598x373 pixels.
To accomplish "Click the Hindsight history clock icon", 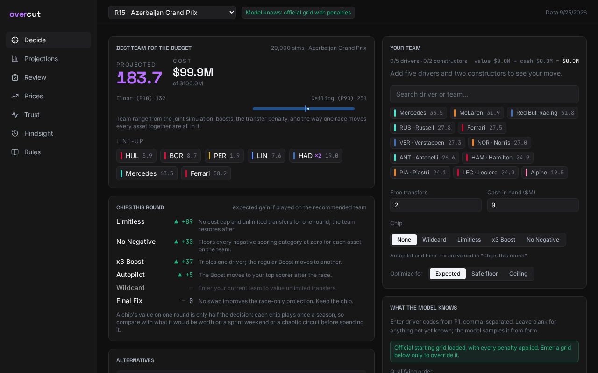I will pyautogui.click(x=15, y=133).
